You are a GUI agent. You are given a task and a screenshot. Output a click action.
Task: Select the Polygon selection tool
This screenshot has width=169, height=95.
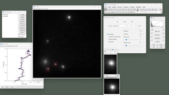[111, 10]
